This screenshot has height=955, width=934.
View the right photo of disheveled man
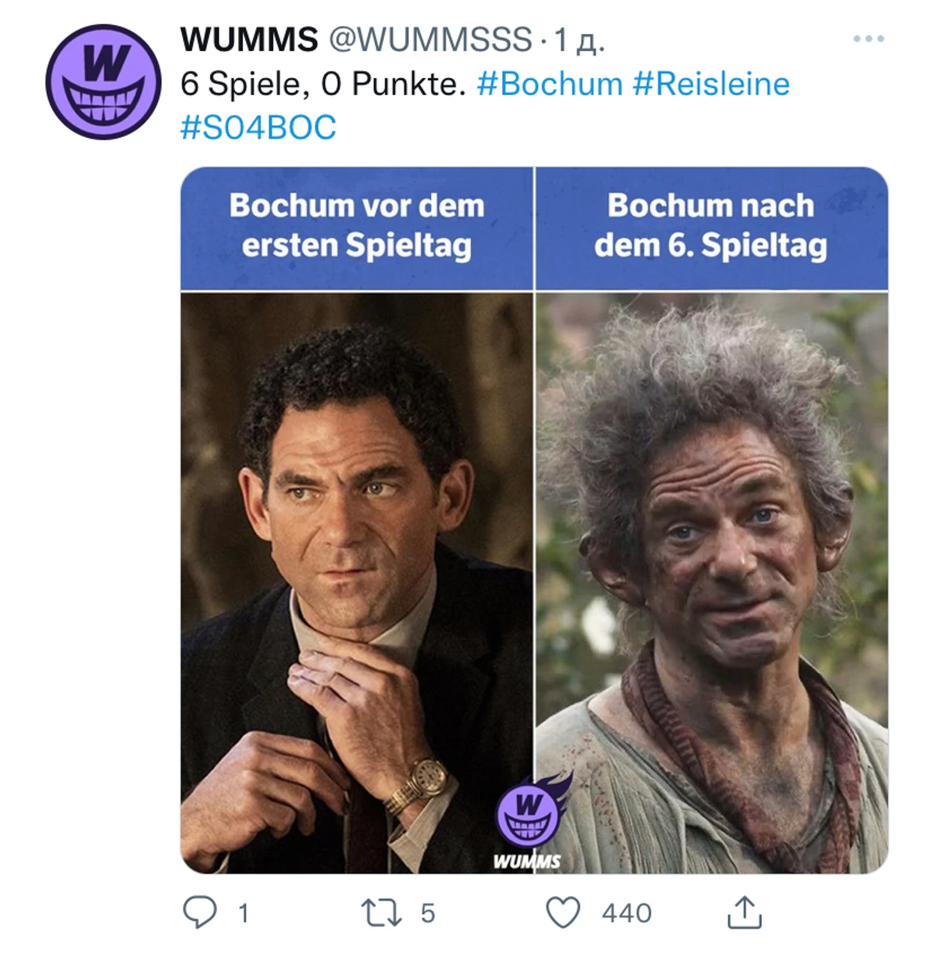pyautogui.click(x=712, y=583)
